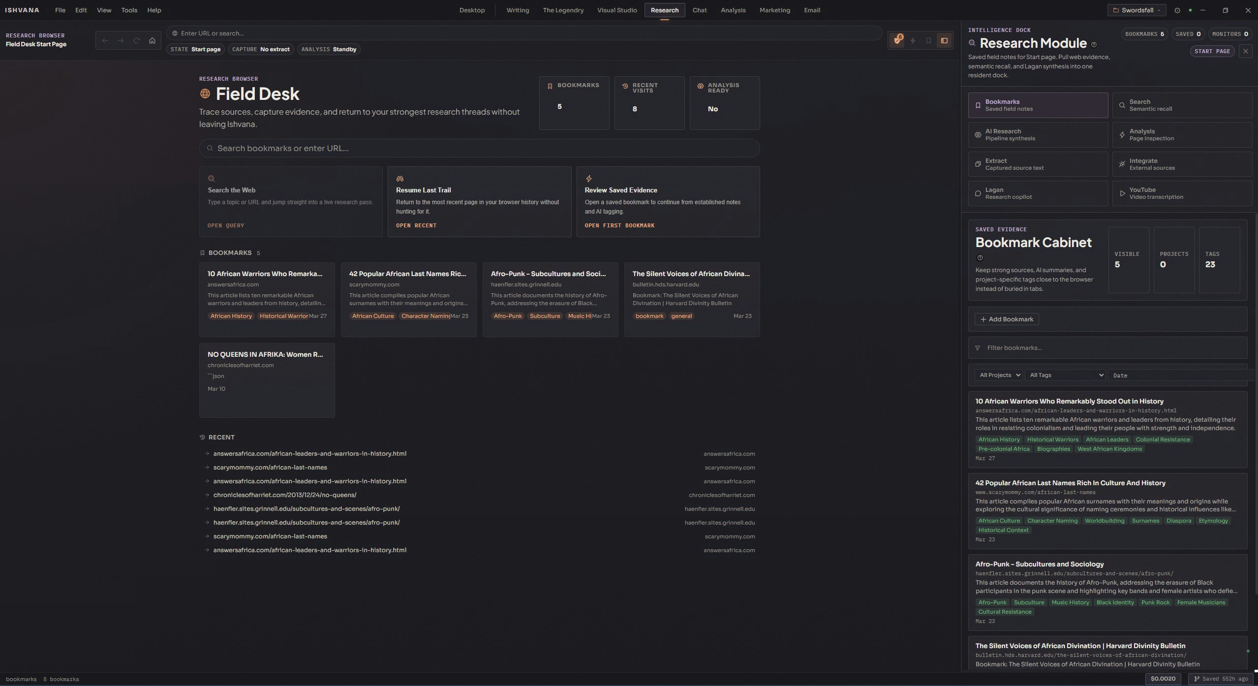Click the bookmark icon in browser toolbar
1258x686 pixels.
(x=928, y=41)
